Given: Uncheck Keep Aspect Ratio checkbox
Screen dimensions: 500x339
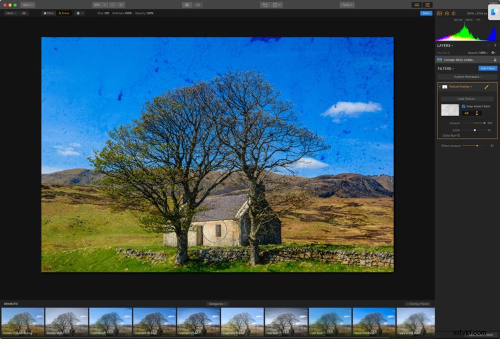Looking at the screenshot, I should pyautogui.click(x=463, y=106).
